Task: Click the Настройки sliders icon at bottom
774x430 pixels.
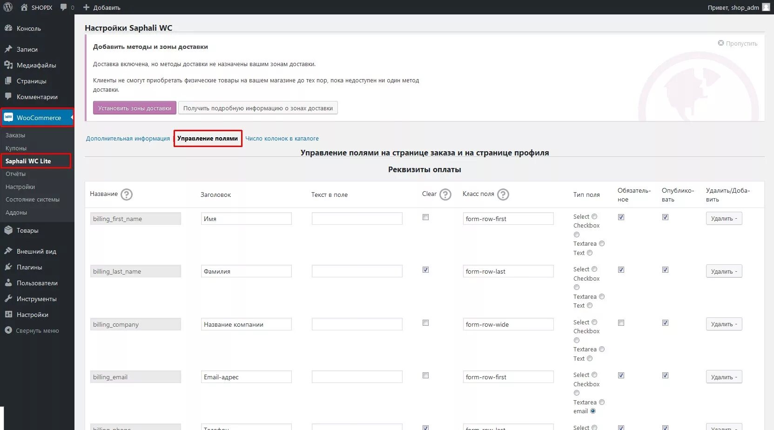Action: (8, 314)
